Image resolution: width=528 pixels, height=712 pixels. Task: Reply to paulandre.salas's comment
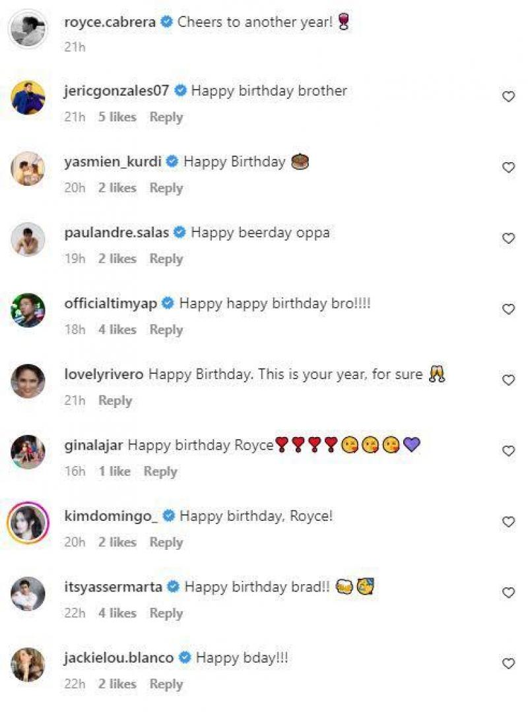[x=166, y=259]
